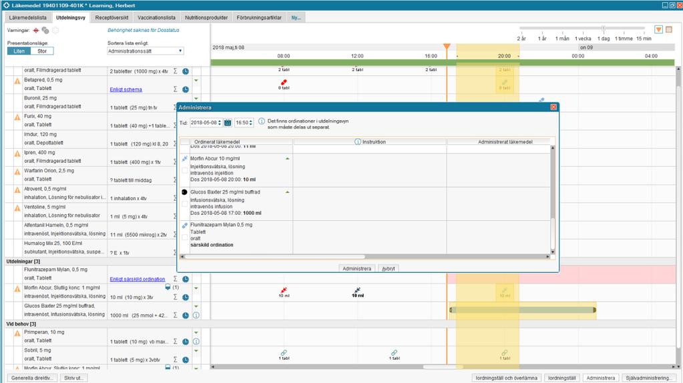This screenshot has width=683, height=383.
Task: Click Skriv ut button
Action: (73, 378)
